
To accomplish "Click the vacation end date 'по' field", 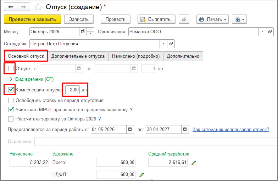I will pyautogui.click(x=113, y=68).
